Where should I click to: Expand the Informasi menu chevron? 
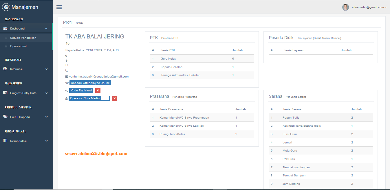tap(46, 69)
